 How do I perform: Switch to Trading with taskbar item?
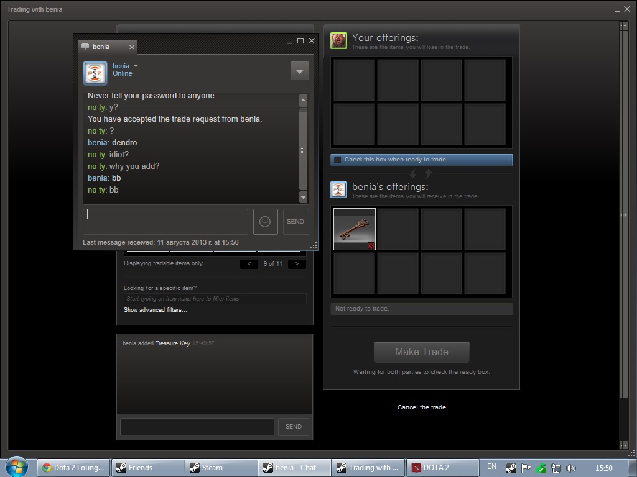coord(368,468)
